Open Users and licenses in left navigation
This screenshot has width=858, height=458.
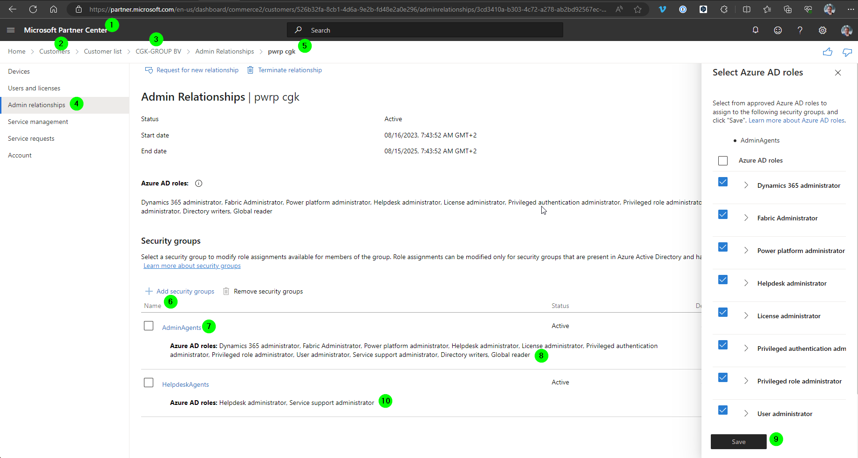pyautogui.click(x=65, y=88)
